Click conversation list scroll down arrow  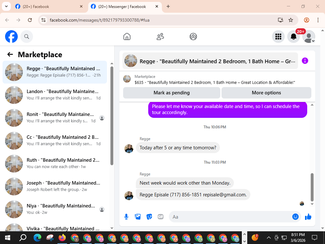pos(112,228)
